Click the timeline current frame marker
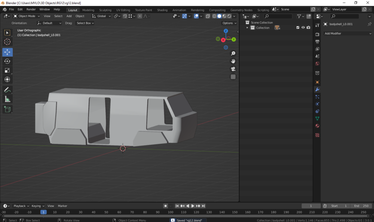Screen dimensions: 374x222 click(x=43, y=212)
